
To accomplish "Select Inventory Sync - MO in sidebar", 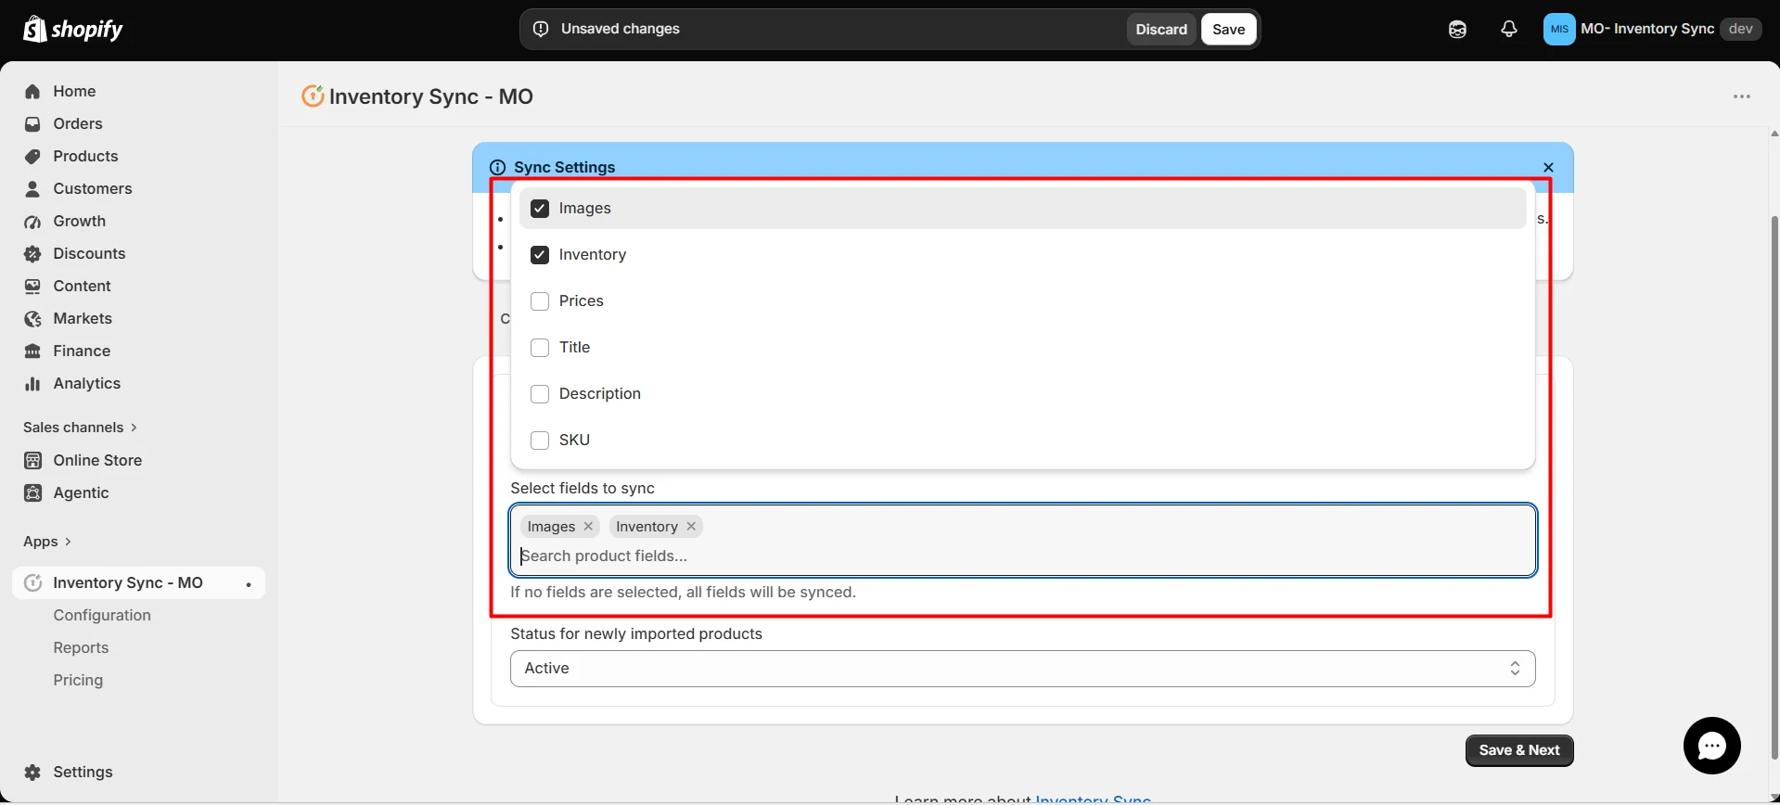I will (139, 582).
